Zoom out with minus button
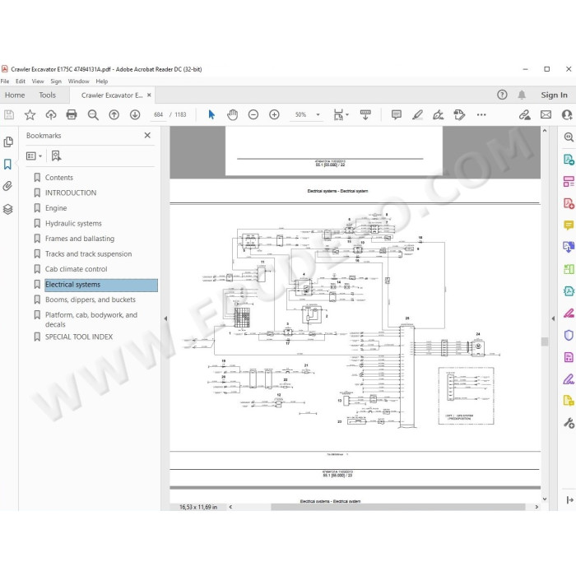 click(253, 115)
